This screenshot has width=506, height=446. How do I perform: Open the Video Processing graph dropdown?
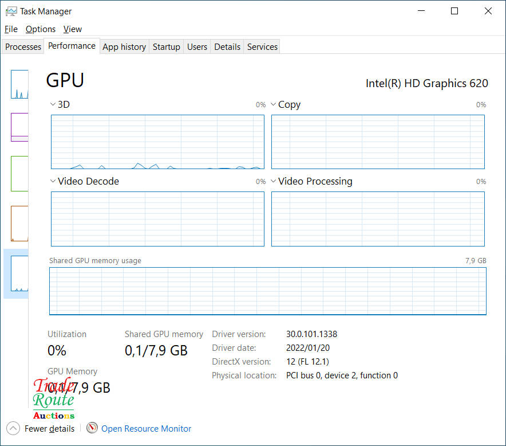(274, 181)
